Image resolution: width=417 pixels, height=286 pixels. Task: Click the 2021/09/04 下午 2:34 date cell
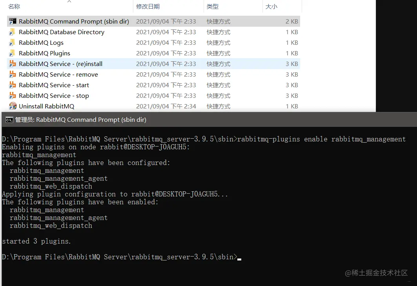click(166, 106)
